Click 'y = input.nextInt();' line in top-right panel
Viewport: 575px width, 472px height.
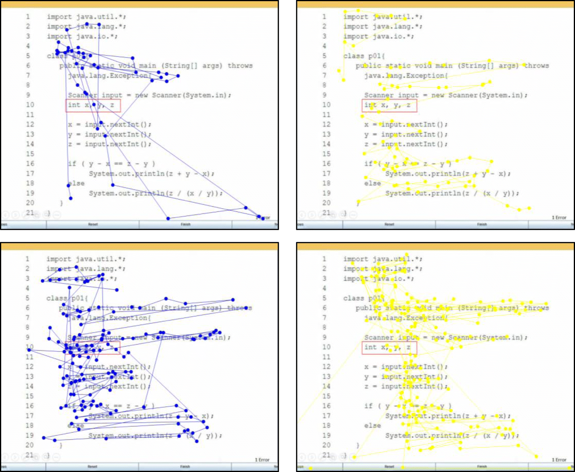point(406,134)
